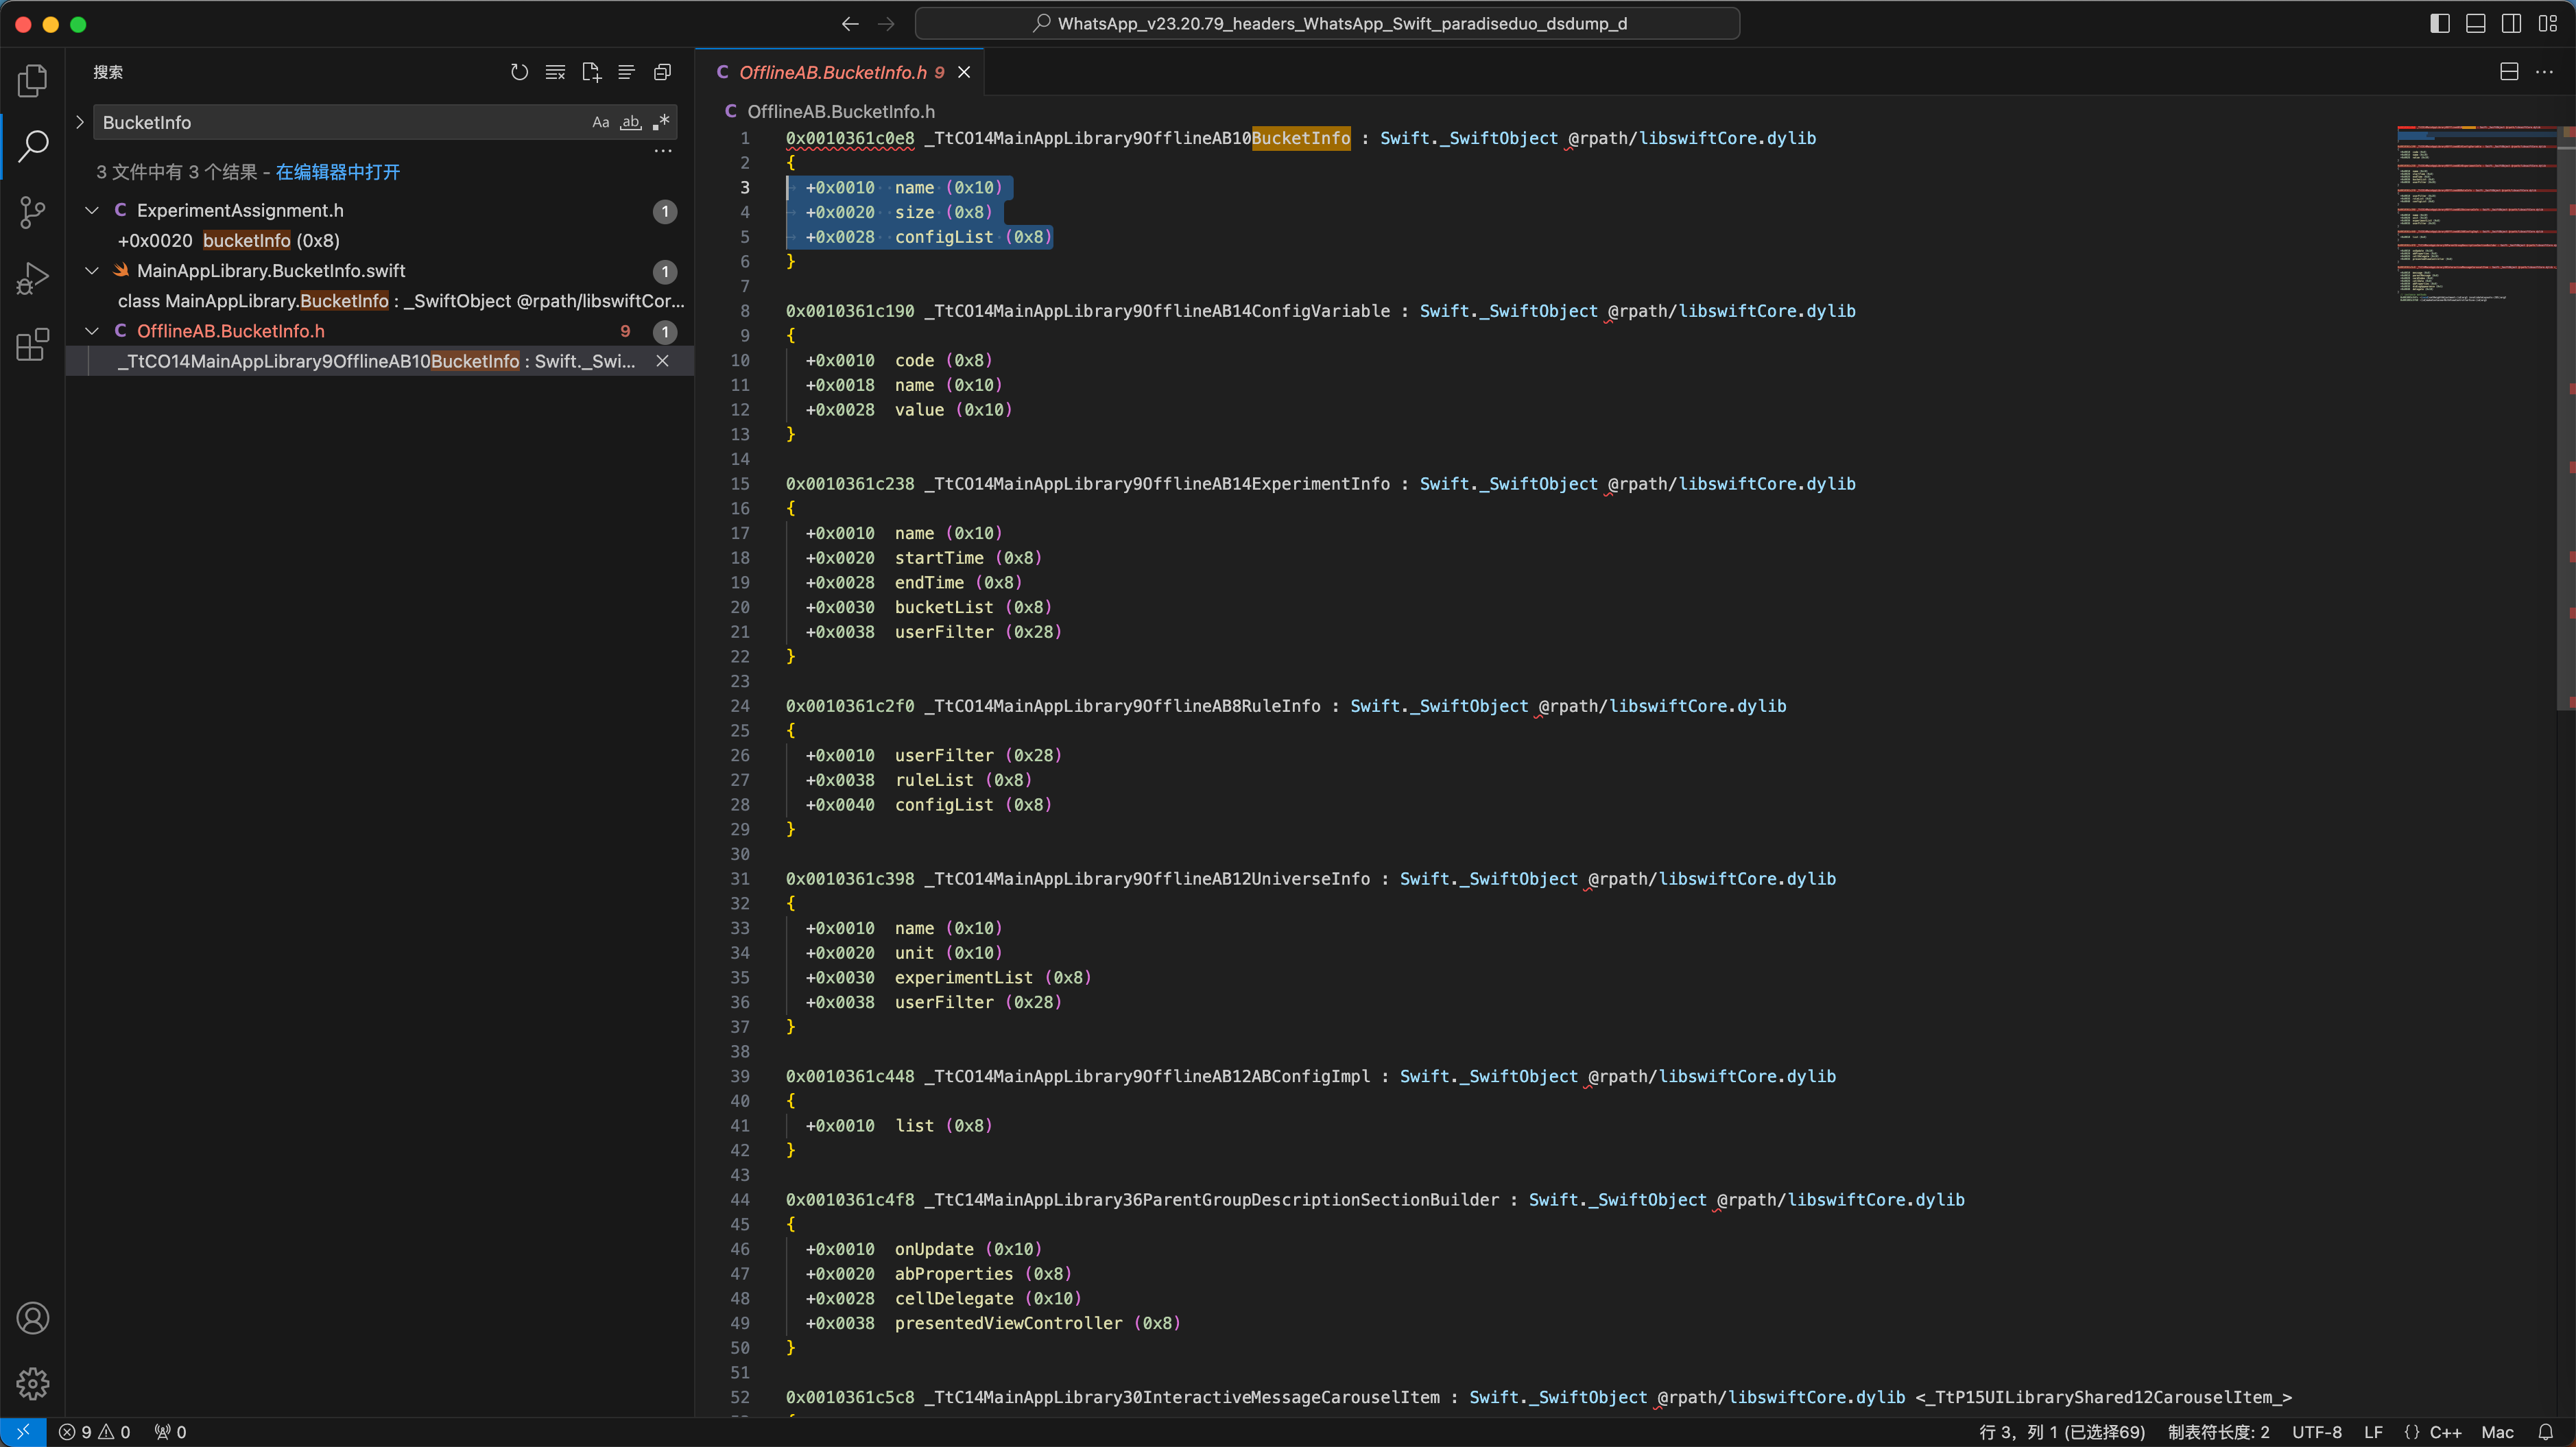Click the vertical editor scrollbar
The width and height of the screenshot is (2576, 1447).
coord(2566,420)
